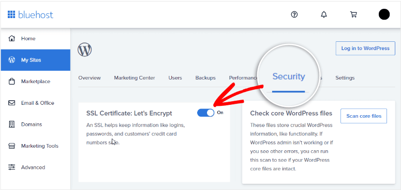Open Domains in the sidebar
Viewport: 401px width, 190px height.
[36, 124]
